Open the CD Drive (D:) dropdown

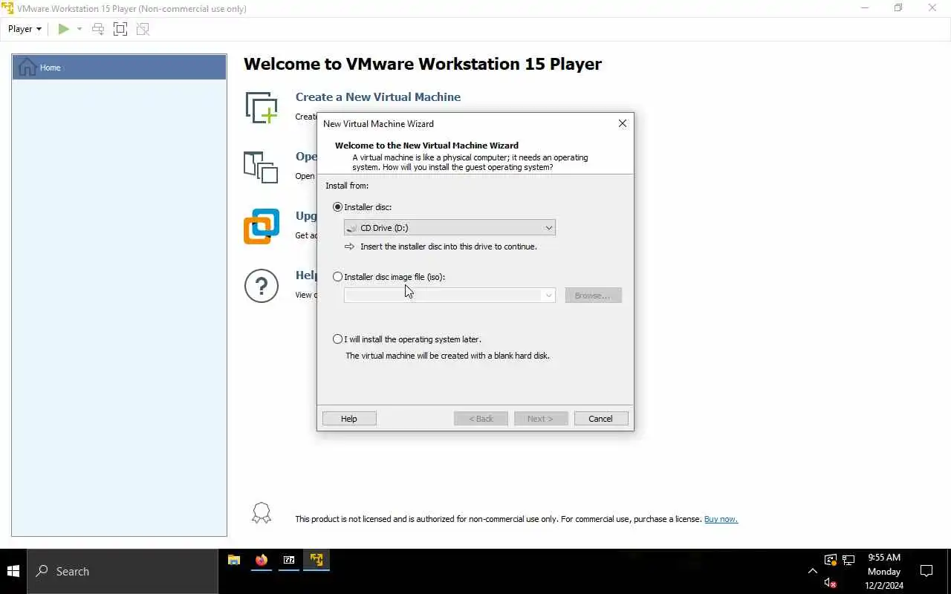click(x=449, y=228)
